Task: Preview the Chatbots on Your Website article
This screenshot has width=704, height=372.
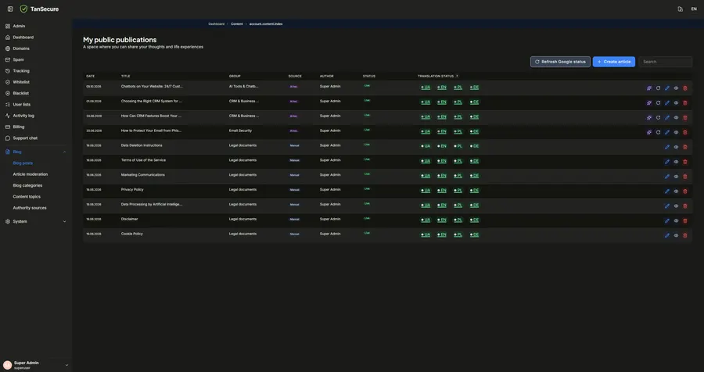Action: 676,88
